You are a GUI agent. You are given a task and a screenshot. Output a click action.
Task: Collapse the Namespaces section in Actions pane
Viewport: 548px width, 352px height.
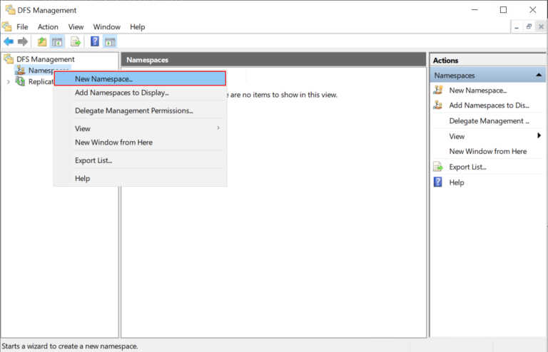point(539,76)
